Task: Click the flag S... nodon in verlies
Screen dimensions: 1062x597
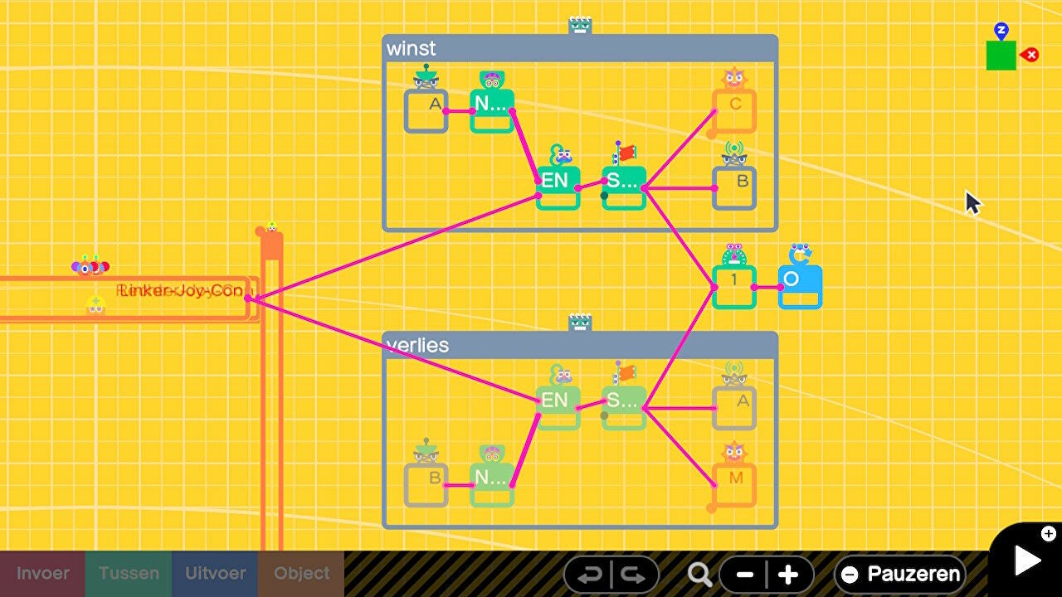Action: [x=624, y=406]
